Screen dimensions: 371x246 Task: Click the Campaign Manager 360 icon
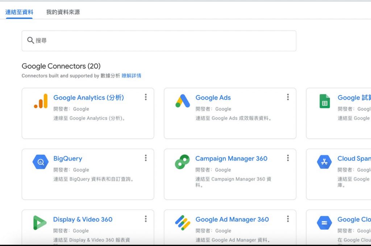(x=183, y=162)
